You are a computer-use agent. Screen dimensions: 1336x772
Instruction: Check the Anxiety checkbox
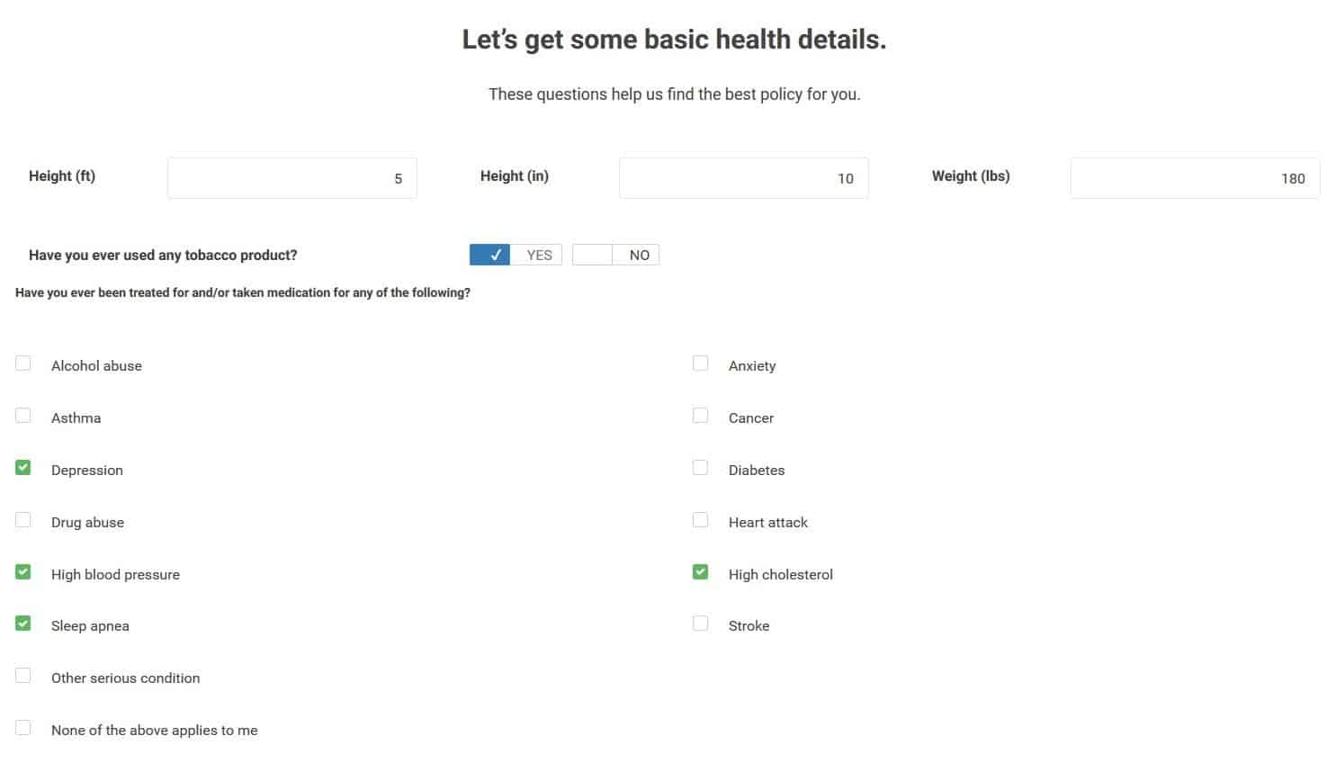(x=701, y=364)
